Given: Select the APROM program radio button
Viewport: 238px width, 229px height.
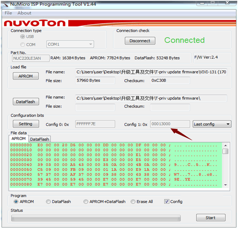Looking at the screenshot, I should [16, 202].
